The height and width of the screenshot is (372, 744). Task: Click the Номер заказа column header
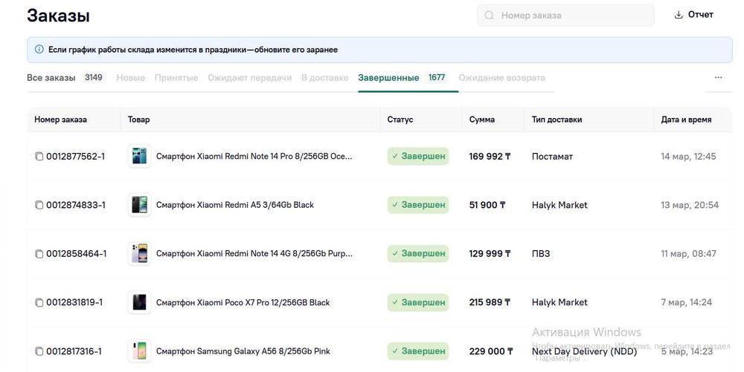click(60, 120)
